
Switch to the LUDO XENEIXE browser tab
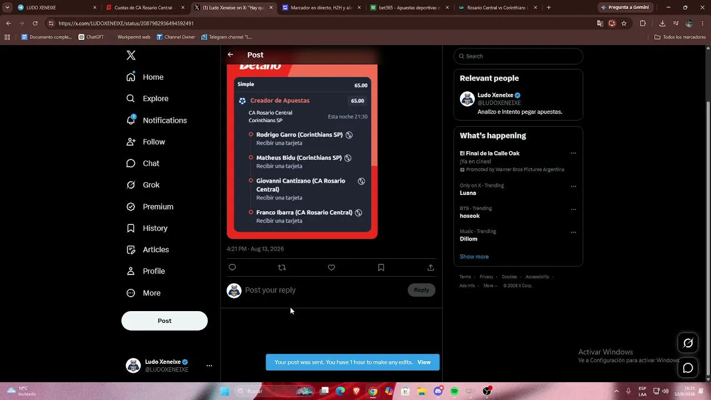pyautogui.click(x=57, y=8)
